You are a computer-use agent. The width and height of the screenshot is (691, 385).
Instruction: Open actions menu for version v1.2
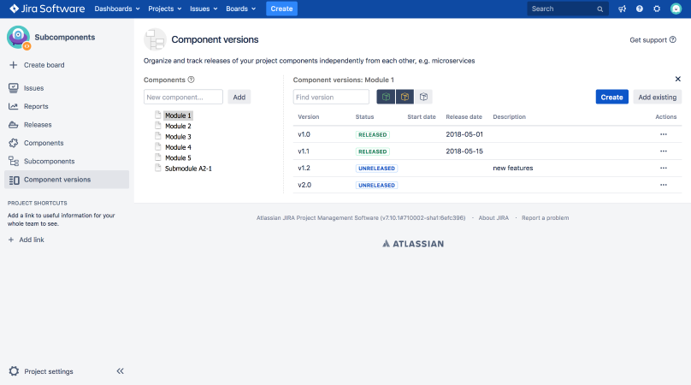coord(663,168)
